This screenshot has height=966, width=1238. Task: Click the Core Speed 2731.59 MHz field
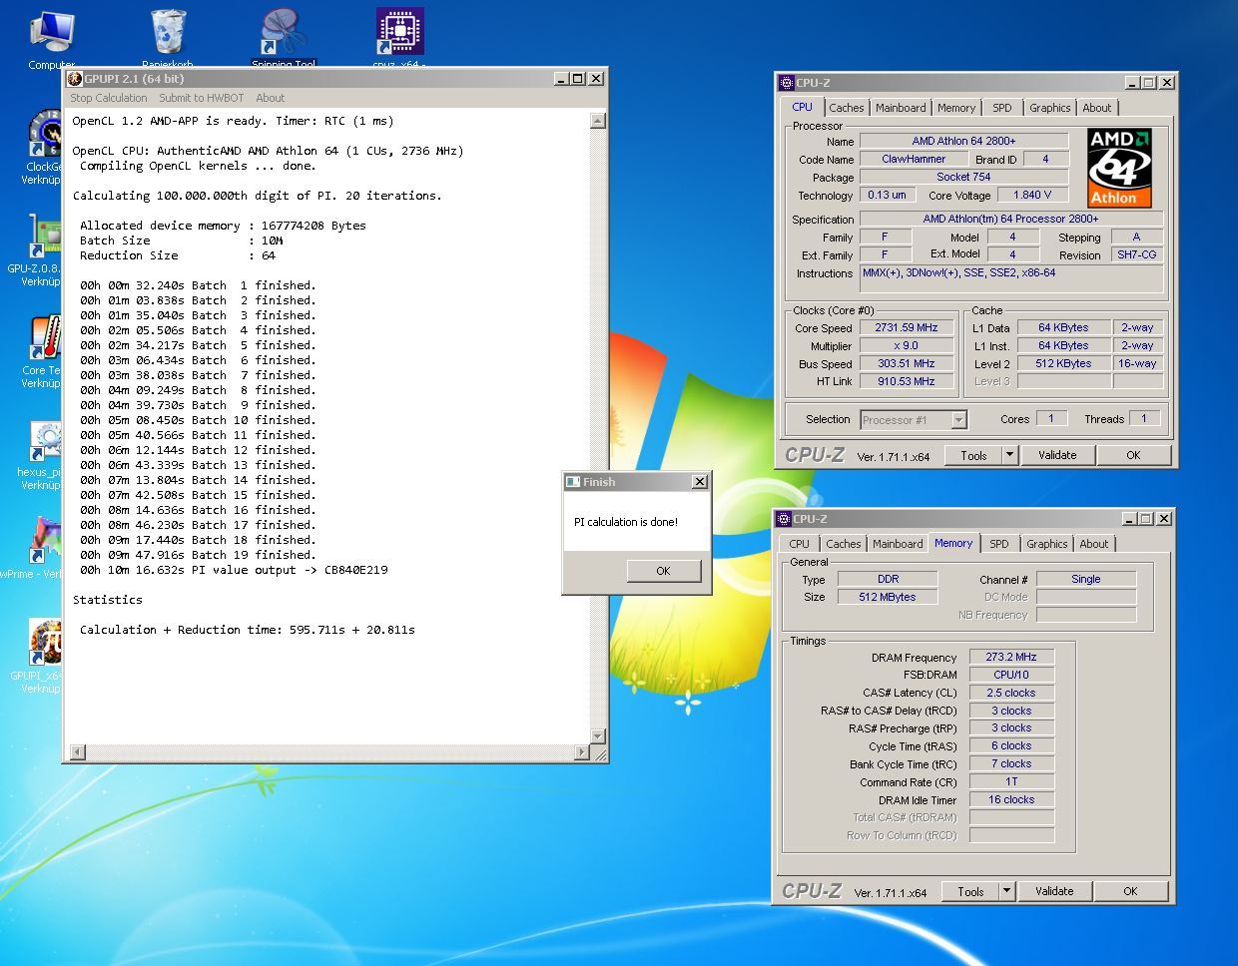[x=907, y=327]
